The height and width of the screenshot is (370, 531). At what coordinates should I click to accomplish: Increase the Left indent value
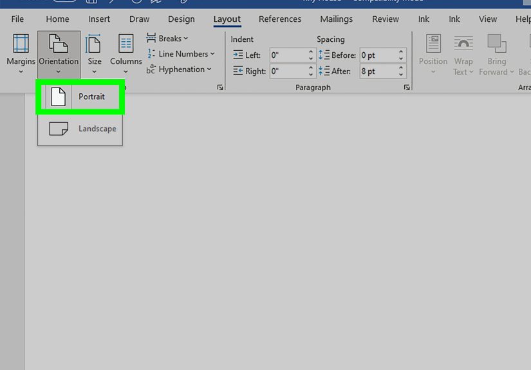[x=311, y=51]
